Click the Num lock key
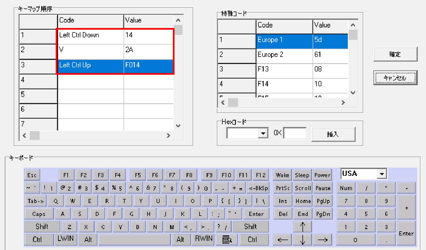The width and height of the screenshot is (426, 250). tap(346, 188)
